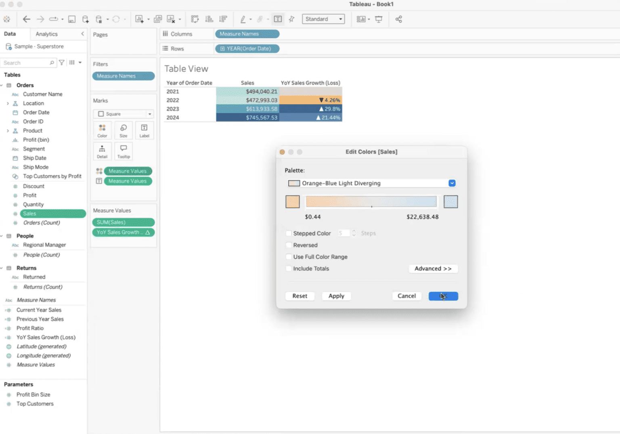Enable the Stepped Color checkbox
This screenshot has width=620, height=434.
tap(289, 233)
